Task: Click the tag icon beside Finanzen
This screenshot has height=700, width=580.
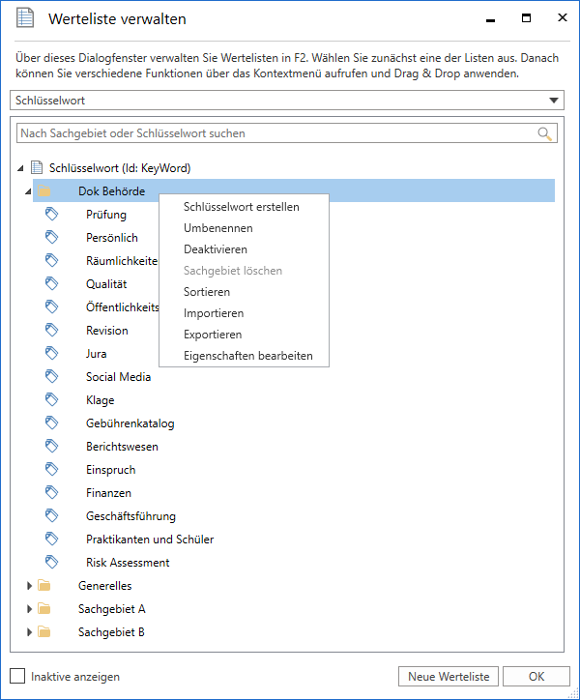Action: 52,493
